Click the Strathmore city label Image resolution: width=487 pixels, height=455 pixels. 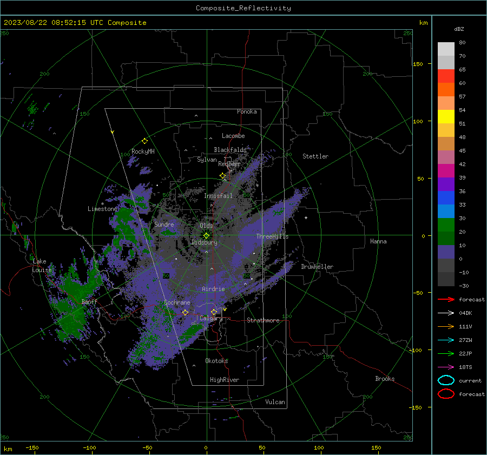tap(263, 320)
